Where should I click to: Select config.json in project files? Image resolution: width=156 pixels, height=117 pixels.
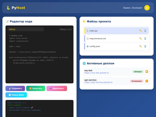point(116,46)
